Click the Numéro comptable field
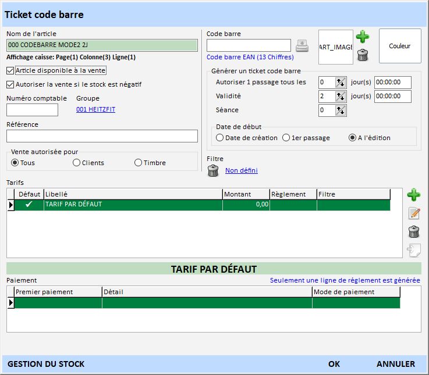 click(32, 110)
